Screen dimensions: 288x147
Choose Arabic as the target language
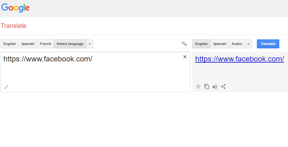coord(237,44)
